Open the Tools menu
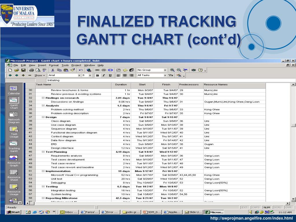The height and width of the screenshot is (222, 296). tap(65, 65)
